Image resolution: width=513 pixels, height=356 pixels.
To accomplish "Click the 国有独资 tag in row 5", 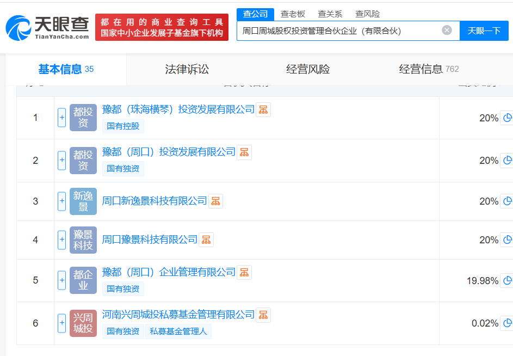I will click(x=123, y=289).
